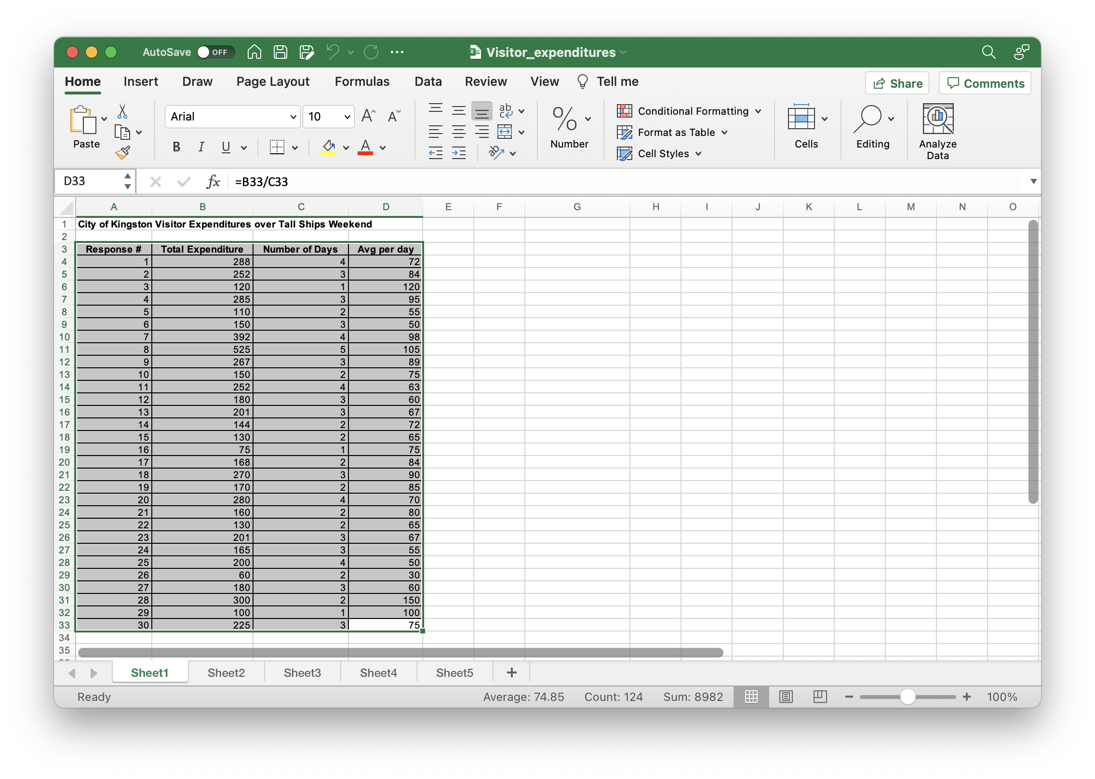The image size is (1095, 779).
Task: Click the Increase Font Size icon
Action: (368, 116)
